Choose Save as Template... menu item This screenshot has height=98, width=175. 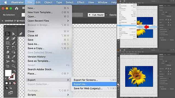48,61
